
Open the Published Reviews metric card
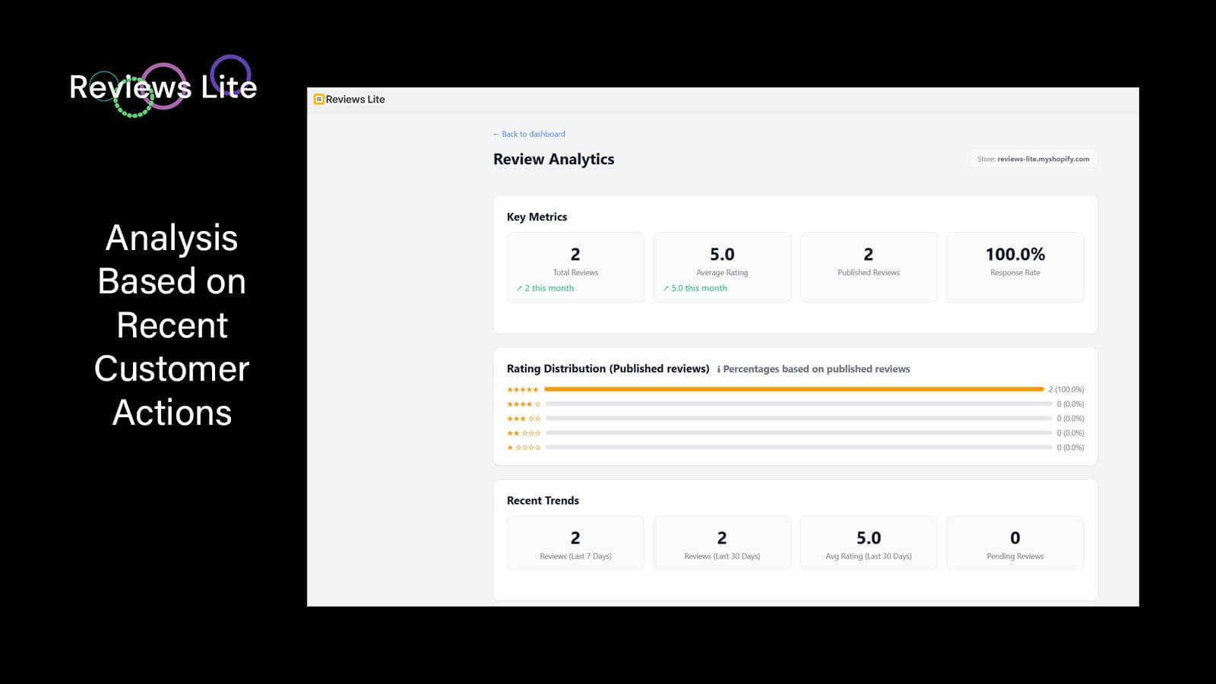pos(868,267)
